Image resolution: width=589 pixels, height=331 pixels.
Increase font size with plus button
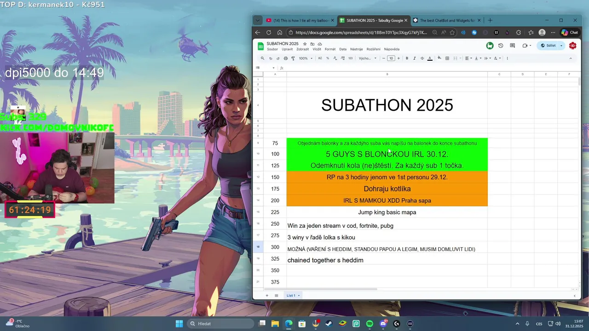(398, 58)
